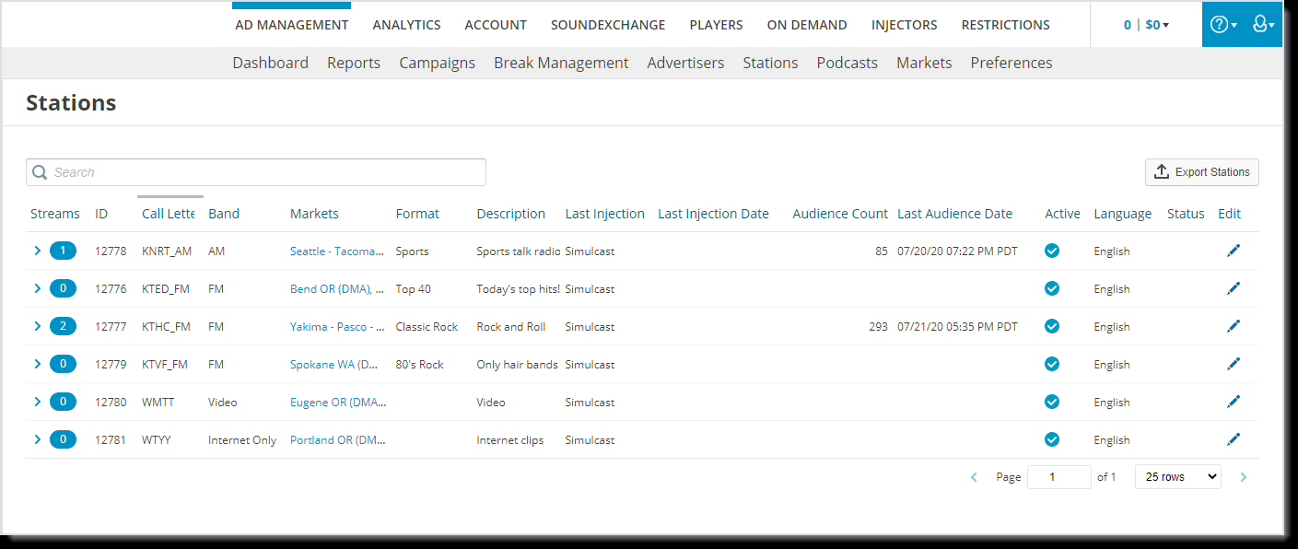Edit station KTVF_FM with pencil icon

[x=1234, y=364]
